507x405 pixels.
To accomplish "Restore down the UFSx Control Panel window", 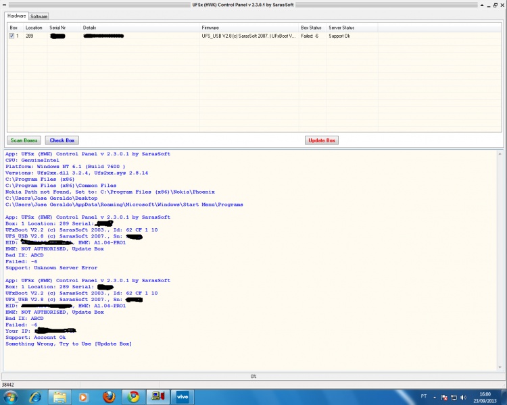I will point(496,5).
